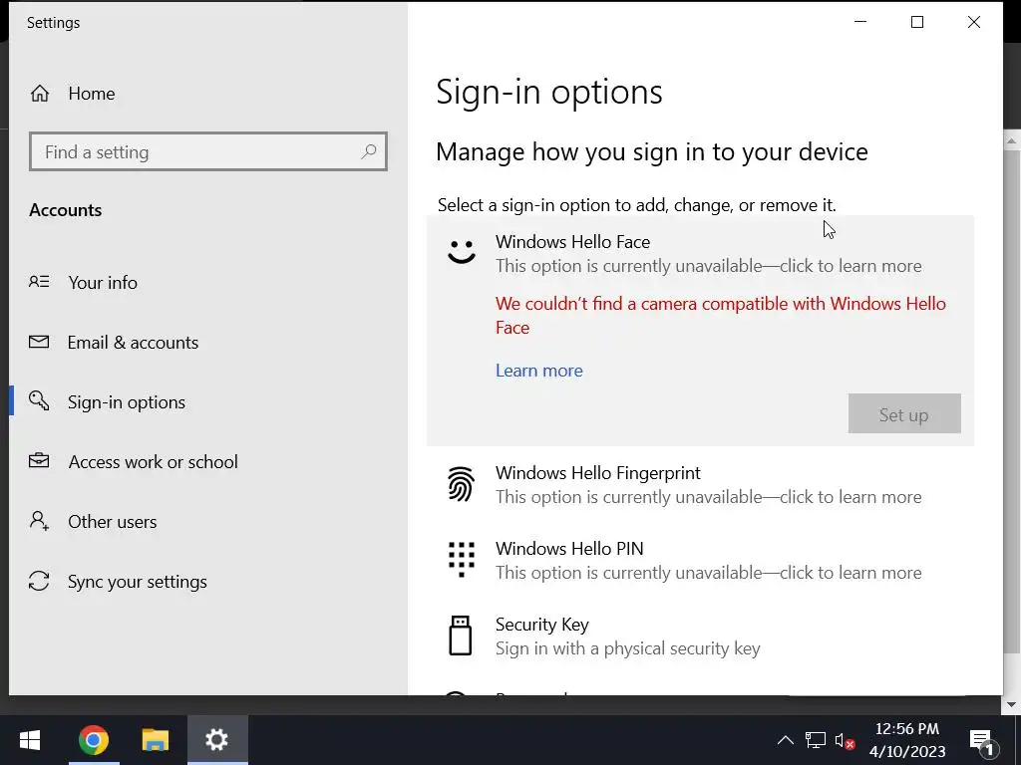Click the Sign-in options key icon

(x=39, y=400)
